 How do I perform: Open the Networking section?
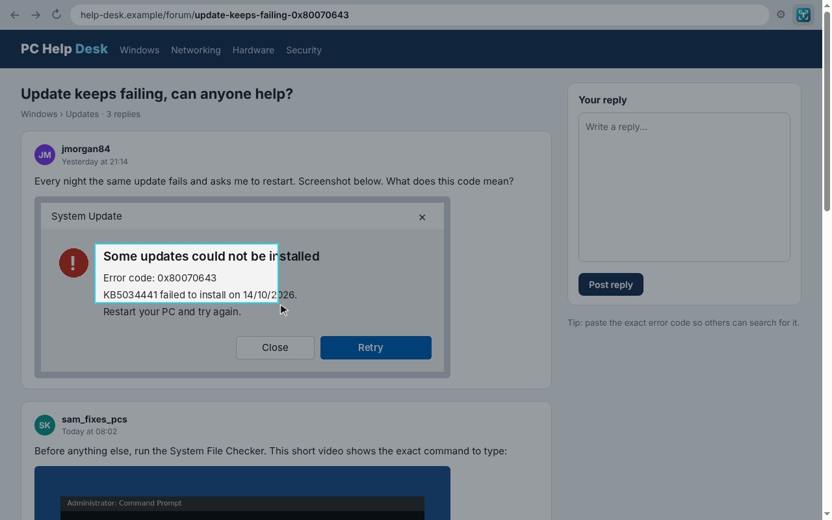[x=196, y=50]
